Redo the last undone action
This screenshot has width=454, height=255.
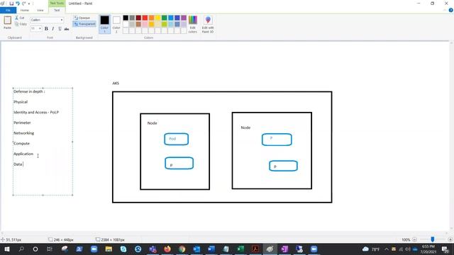pos(24,4)
